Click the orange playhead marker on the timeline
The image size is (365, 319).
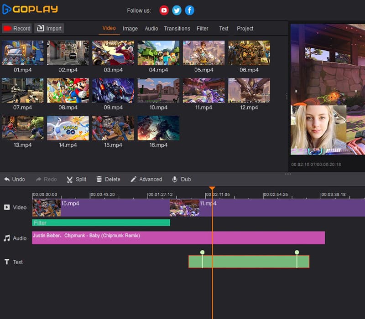[x=212, y=187]
